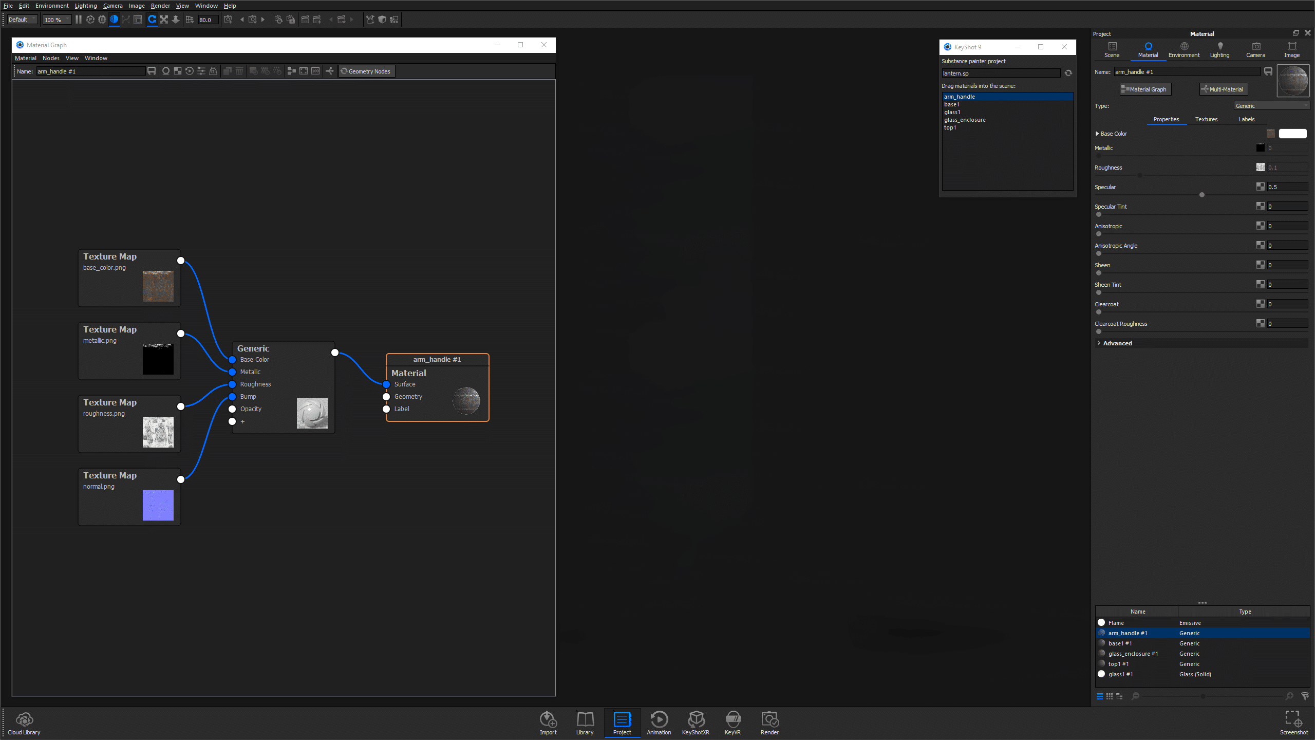
Task: Click the field of view perspective icon
Action: coord(190,20)
